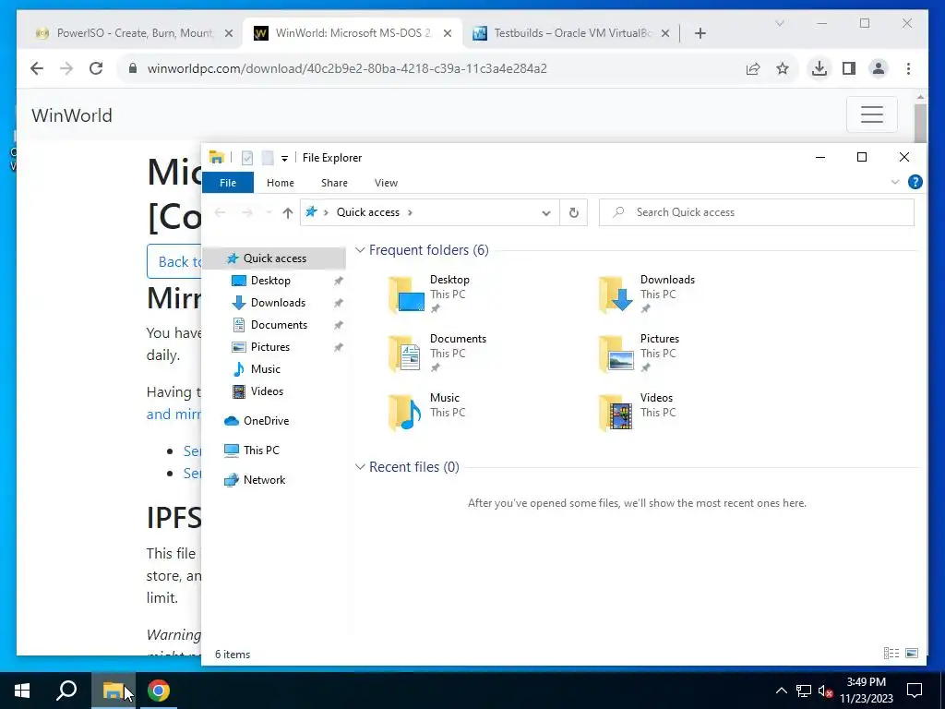Select Pictures in the navigation pane
945x709 pixels.
point(270,347)
